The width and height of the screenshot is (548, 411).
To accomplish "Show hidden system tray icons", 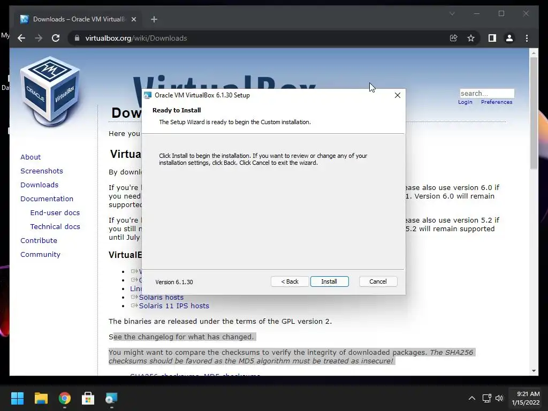I will 472,398.
